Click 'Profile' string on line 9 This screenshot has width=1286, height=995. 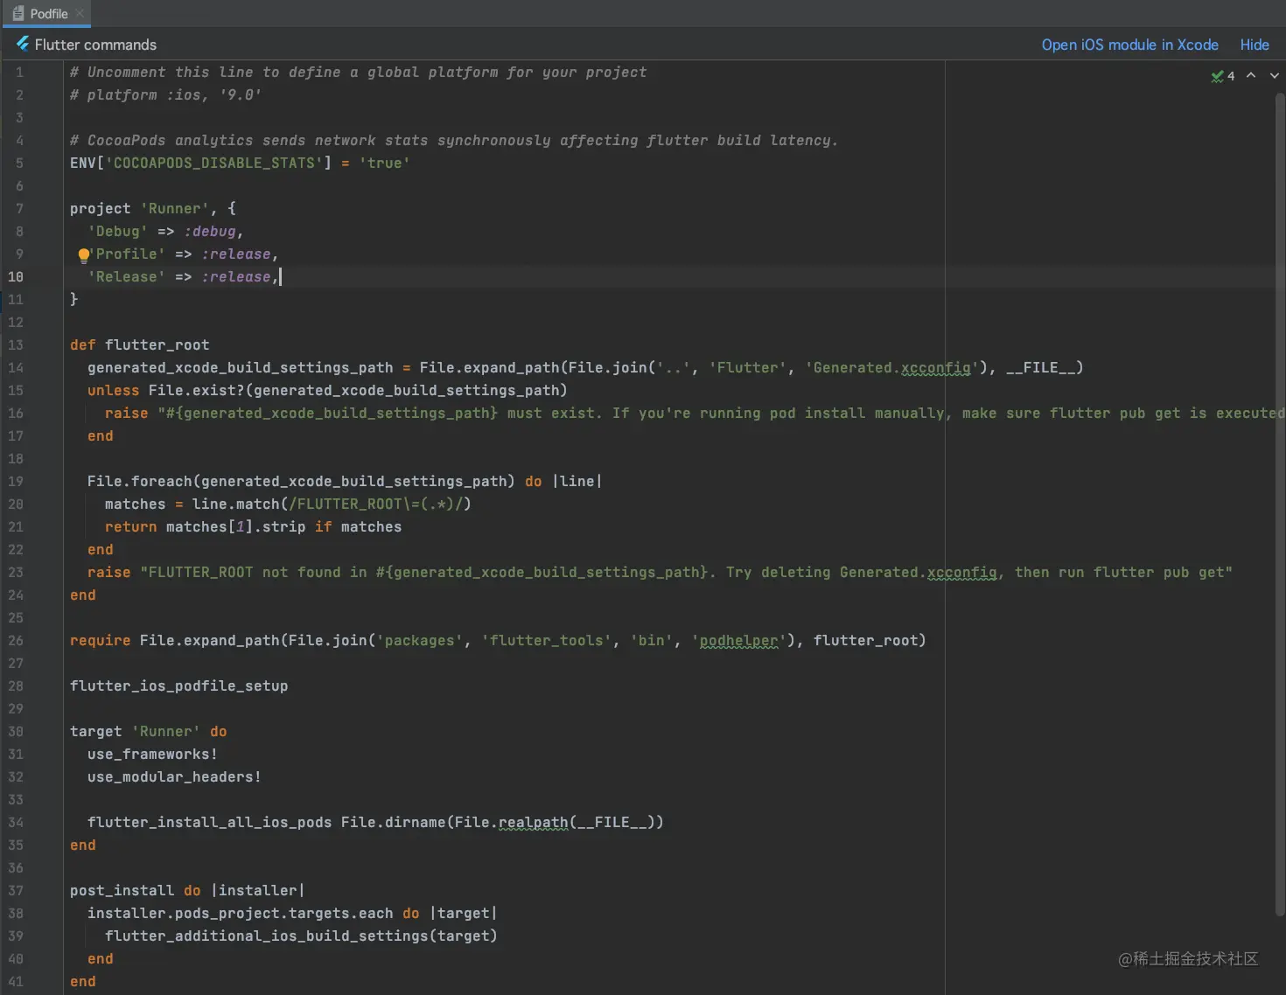(127, 254)
